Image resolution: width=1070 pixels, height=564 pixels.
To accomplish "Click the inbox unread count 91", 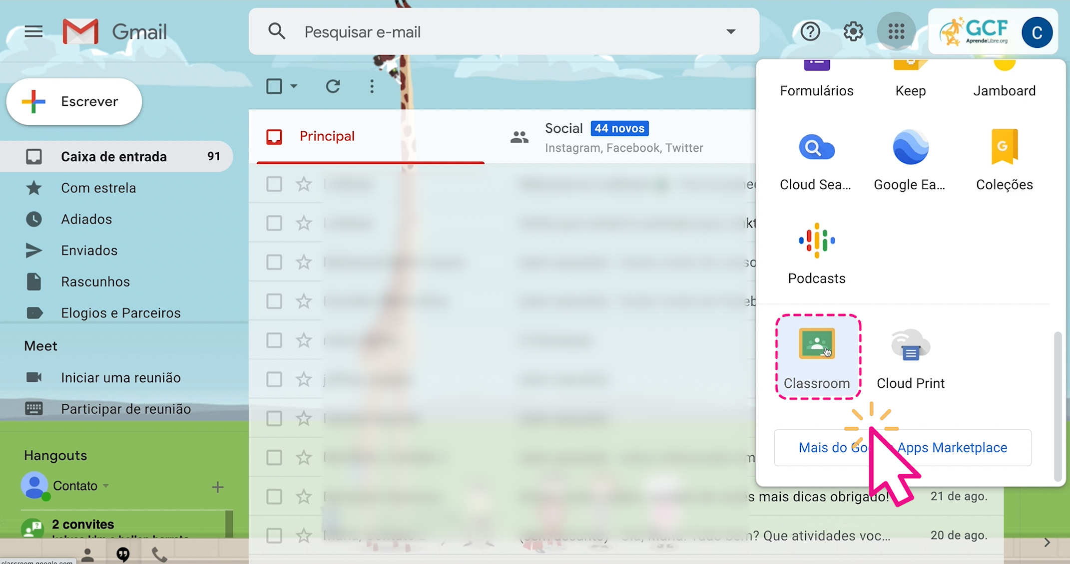I will (214, 156).
